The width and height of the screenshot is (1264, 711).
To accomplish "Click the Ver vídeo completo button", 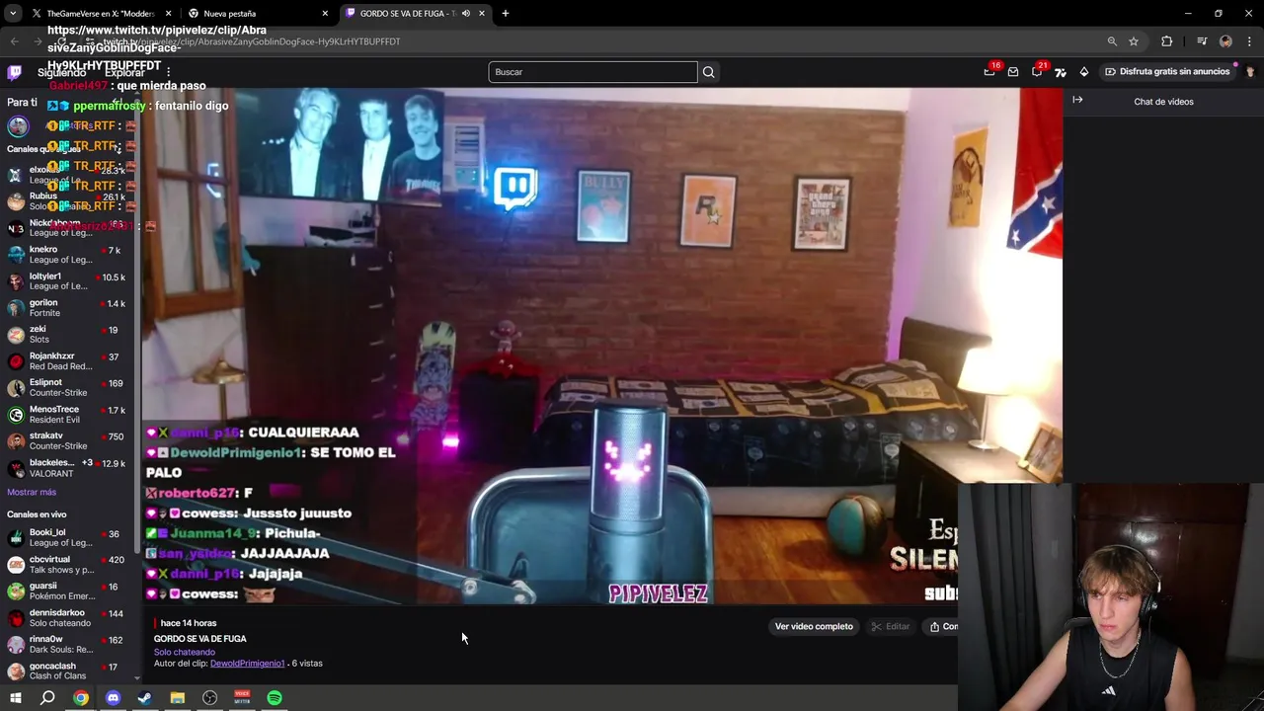I will click(x=814, y=626).
